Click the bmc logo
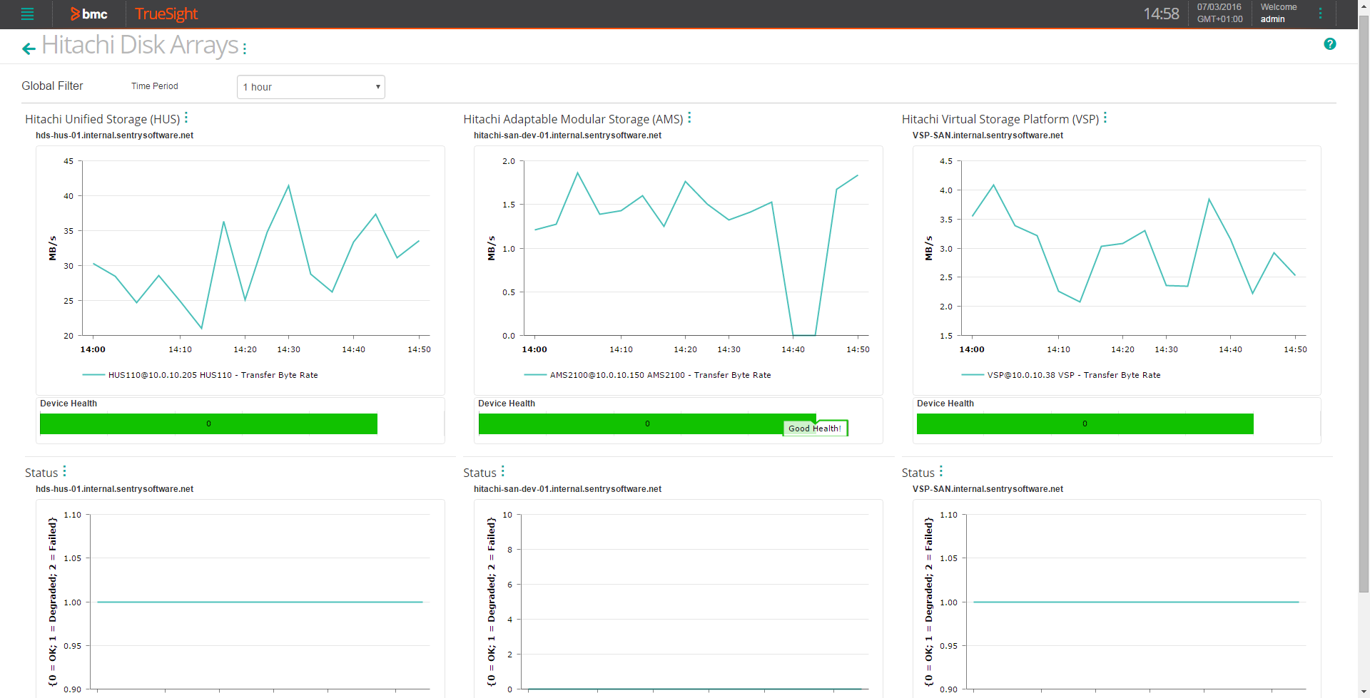Image resolution: width=1370 pixels, height=698 pixels. [89, 14]
